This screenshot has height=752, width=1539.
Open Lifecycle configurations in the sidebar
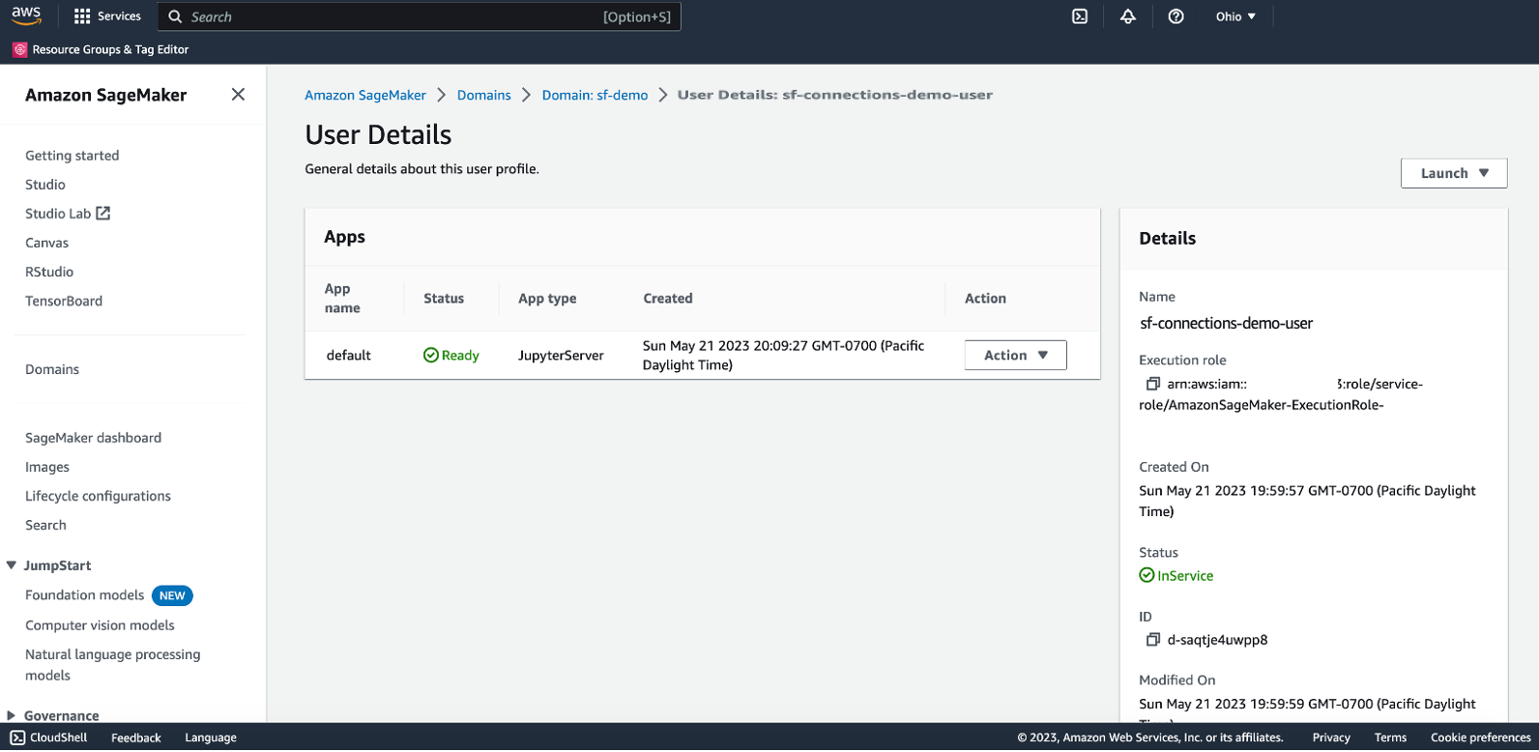[x=99, y=496]
